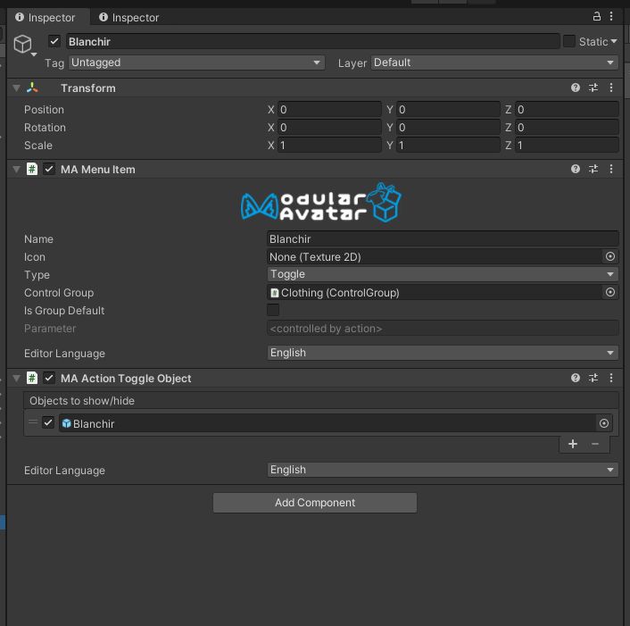
Task: Open Transform component more options menu
Action: pos(611,88)
